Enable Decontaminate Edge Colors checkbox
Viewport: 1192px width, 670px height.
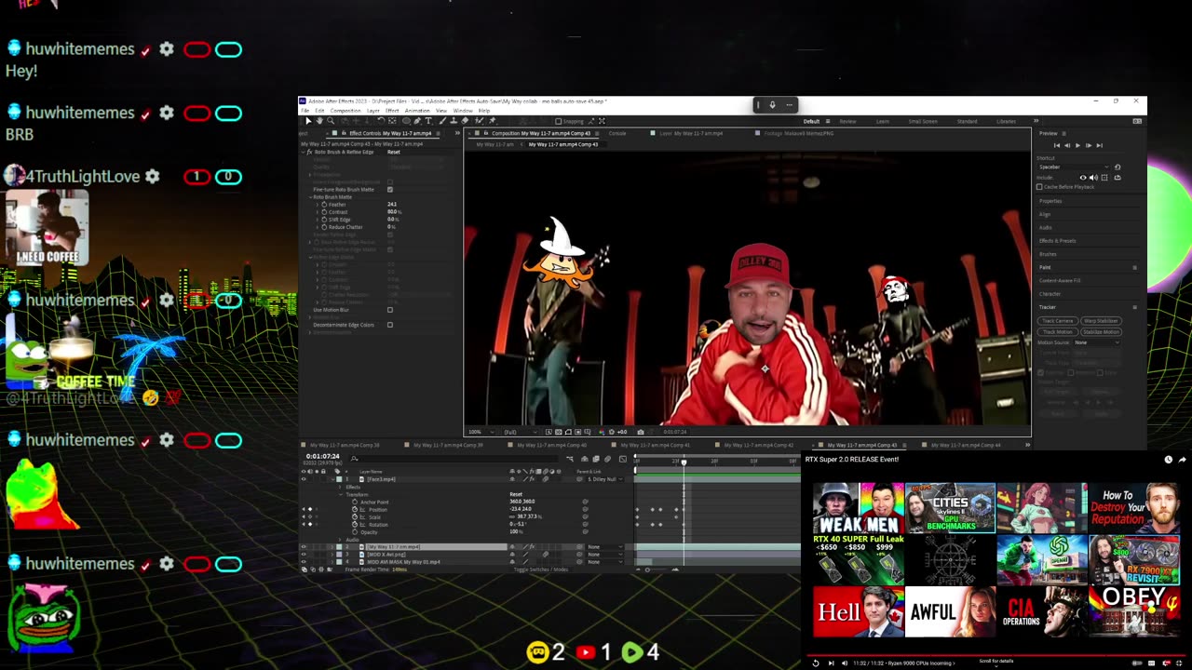(390, 325)
